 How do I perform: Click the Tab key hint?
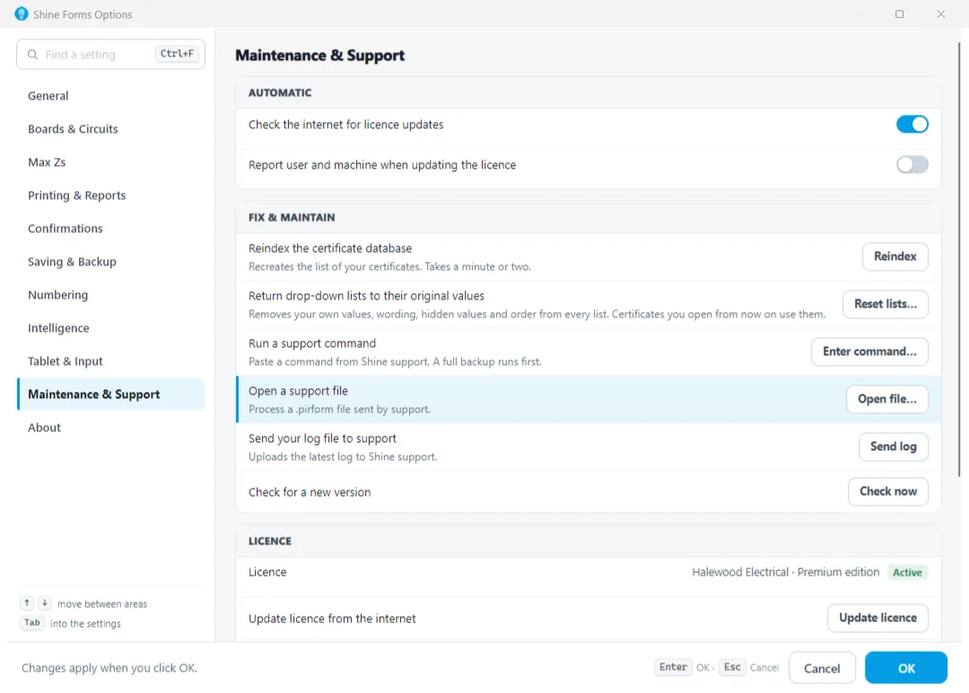[32, 622]
